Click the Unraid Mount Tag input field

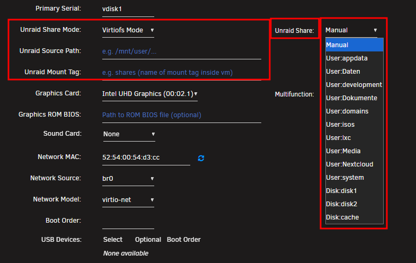(182, 73)
